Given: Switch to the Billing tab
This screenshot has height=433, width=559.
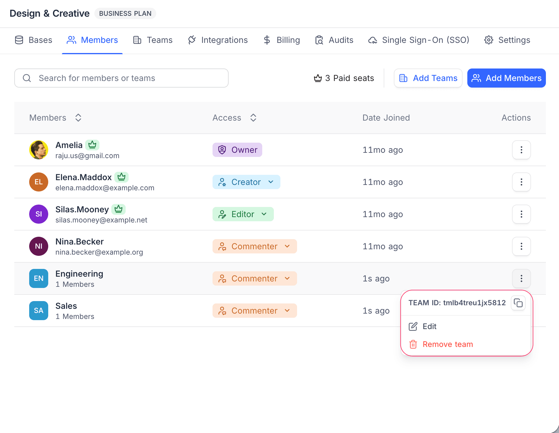Looking at the screenshot, I should [282, 40].
